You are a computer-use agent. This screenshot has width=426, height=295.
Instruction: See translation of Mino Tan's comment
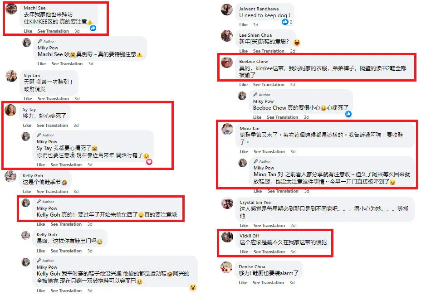point(269,152)
